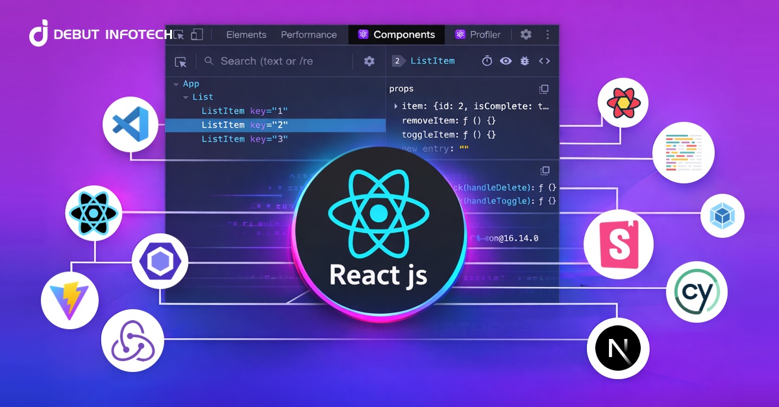Click the stopwatch suspense icon in DevTools
Screen dimensions: 779x407
pos(487,60)
